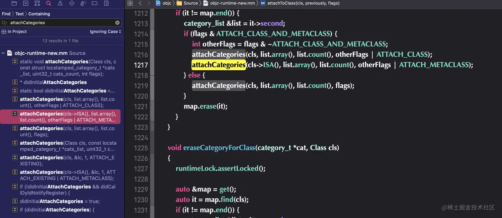Open the Find mode breadcrumb

click(6, 14)
